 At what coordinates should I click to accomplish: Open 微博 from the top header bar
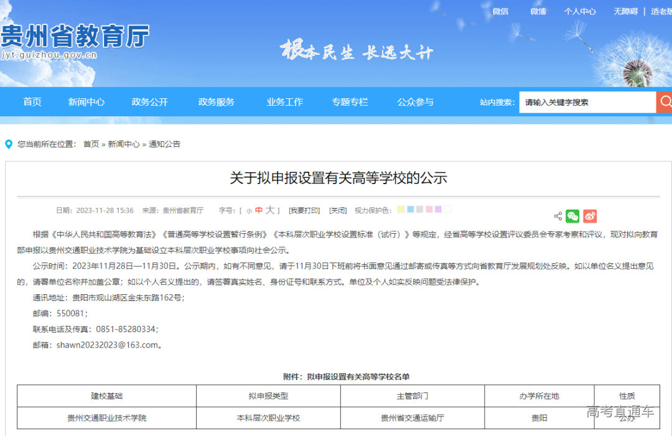pos(538,11)
